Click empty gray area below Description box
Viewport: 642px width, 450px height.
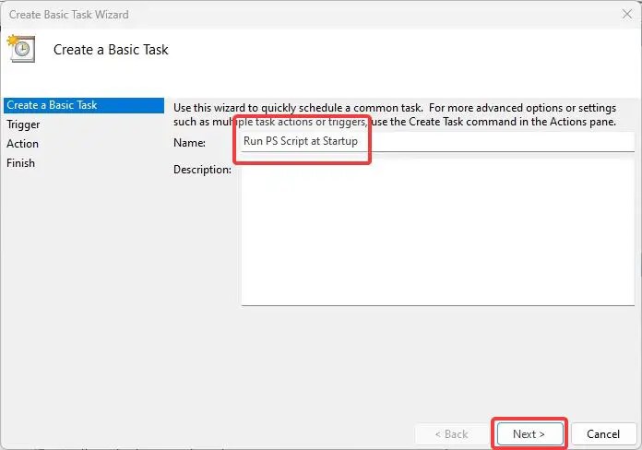pyautogui.click(x=401, y=361)
